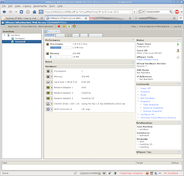Click the green Power State play icon
Screen dimensions: 184x176
178,44
